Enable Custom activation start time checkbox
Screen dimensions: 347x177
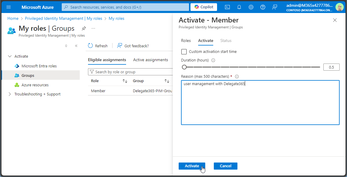pyautogui.click(x=184, y=52)
